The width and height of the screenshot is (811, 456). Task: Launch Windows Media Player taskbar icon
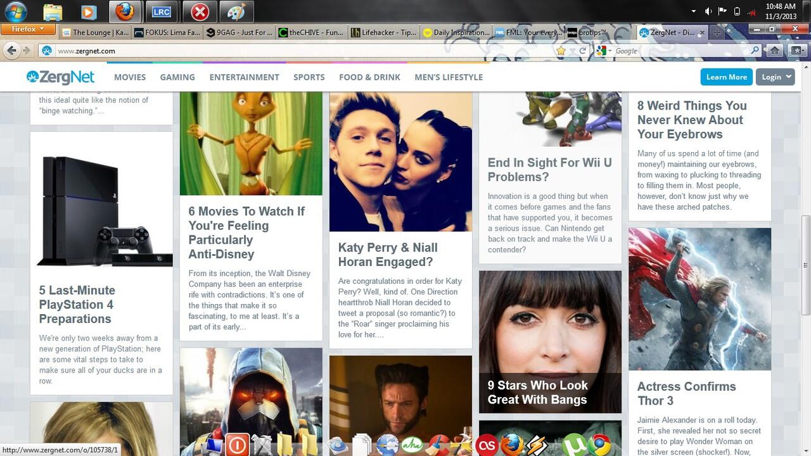(x=88, y=11)
